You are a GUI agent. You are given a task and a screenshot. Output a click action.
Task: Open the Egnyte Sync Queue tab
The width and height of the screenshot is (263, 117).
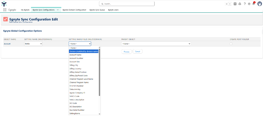pyautogui.click(x=97, y=10)
